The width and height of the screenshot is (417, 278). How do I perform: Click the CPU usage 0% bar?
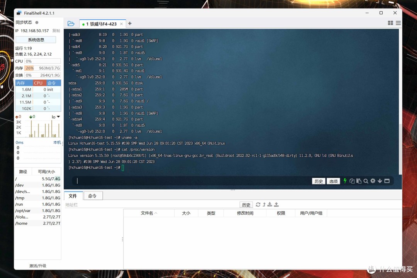point(42,61)
